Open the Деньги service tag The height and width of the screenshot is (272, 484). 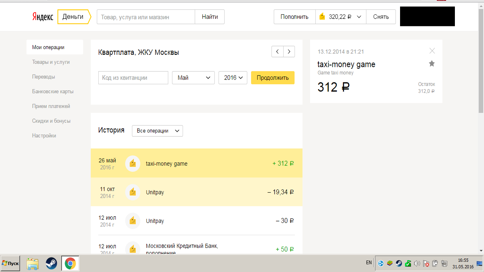pyautogui.click(x=74, y=17)
